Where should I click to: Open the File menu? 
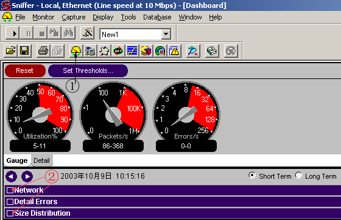20,17
